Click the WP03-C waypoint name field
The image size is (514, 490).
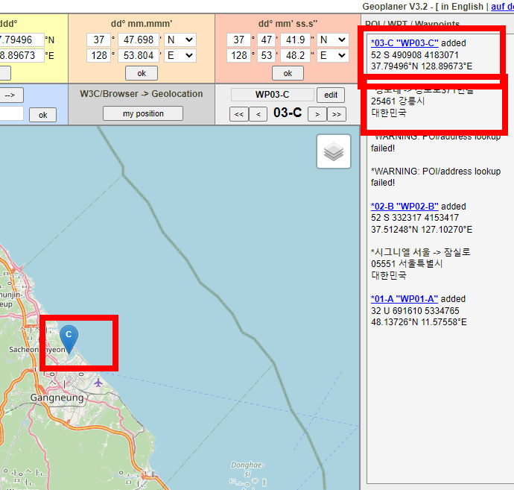(x=273, y=95)
